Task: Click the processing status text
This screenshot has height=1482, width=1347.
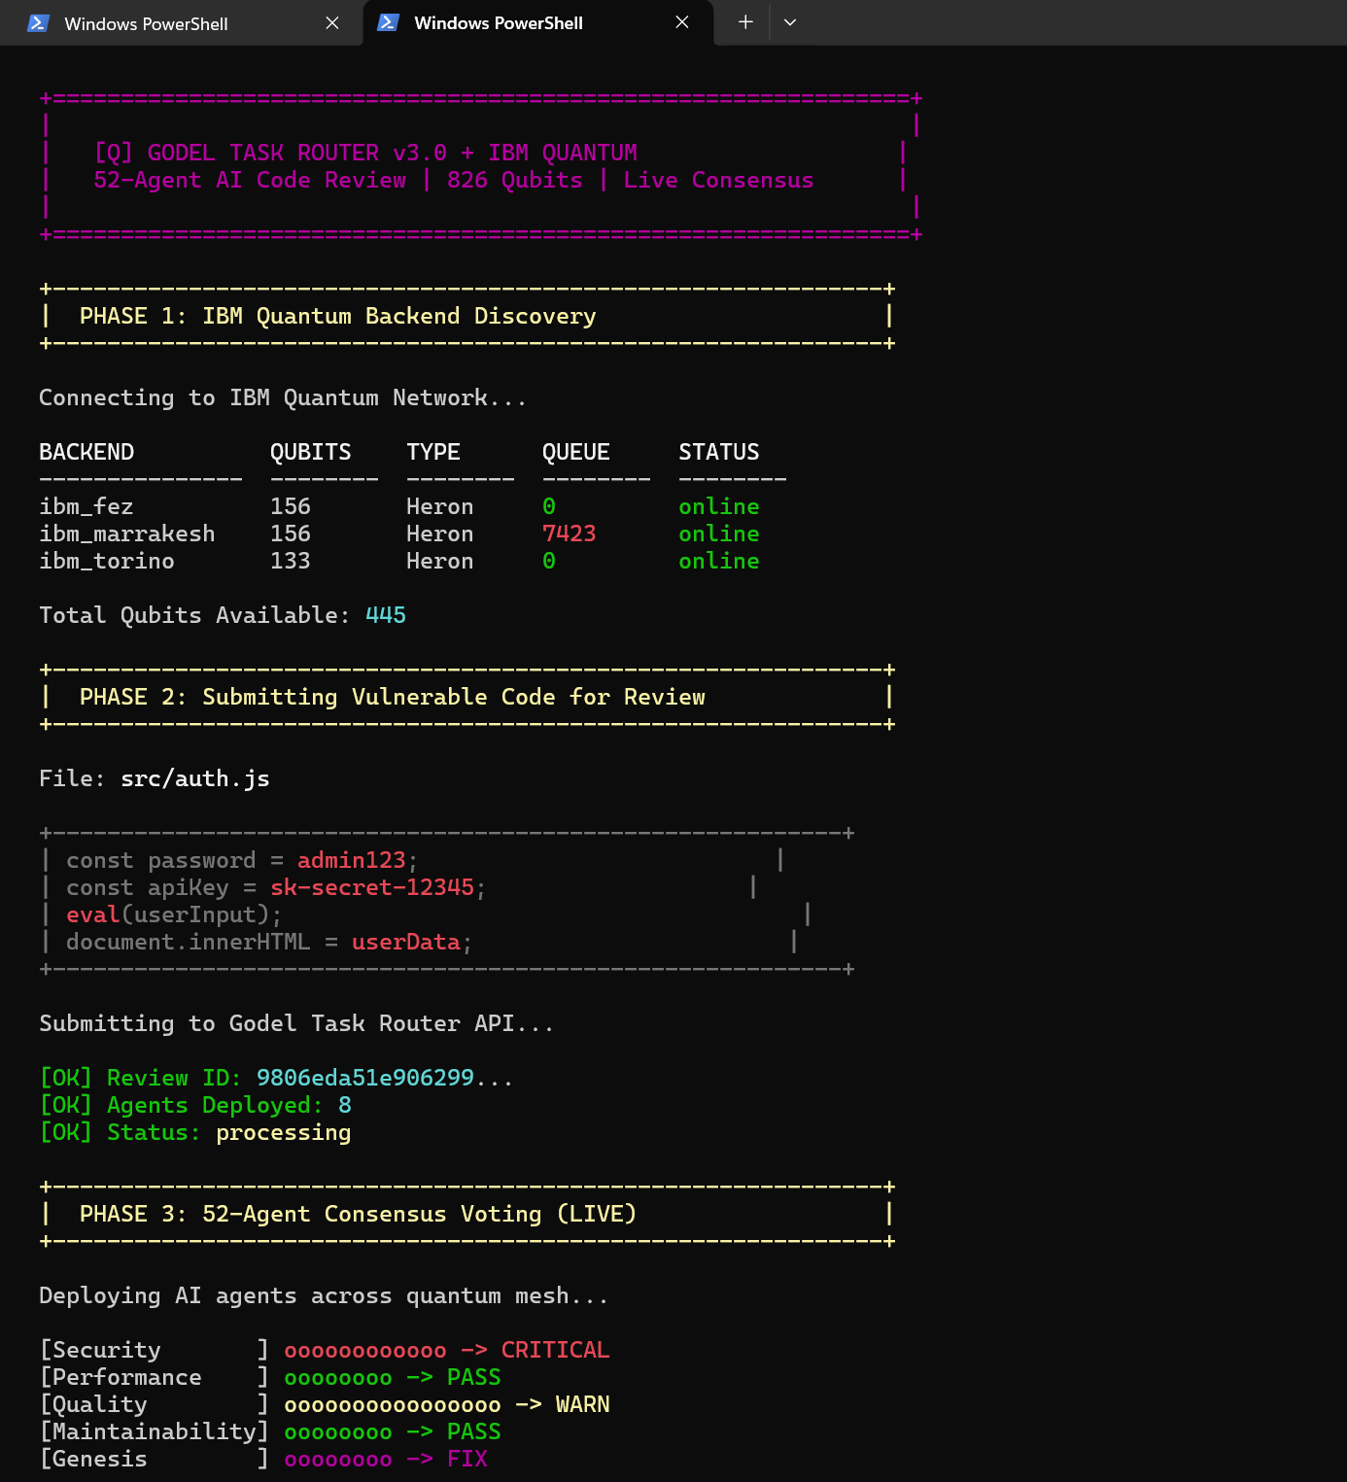Action: click(283, 1132)
